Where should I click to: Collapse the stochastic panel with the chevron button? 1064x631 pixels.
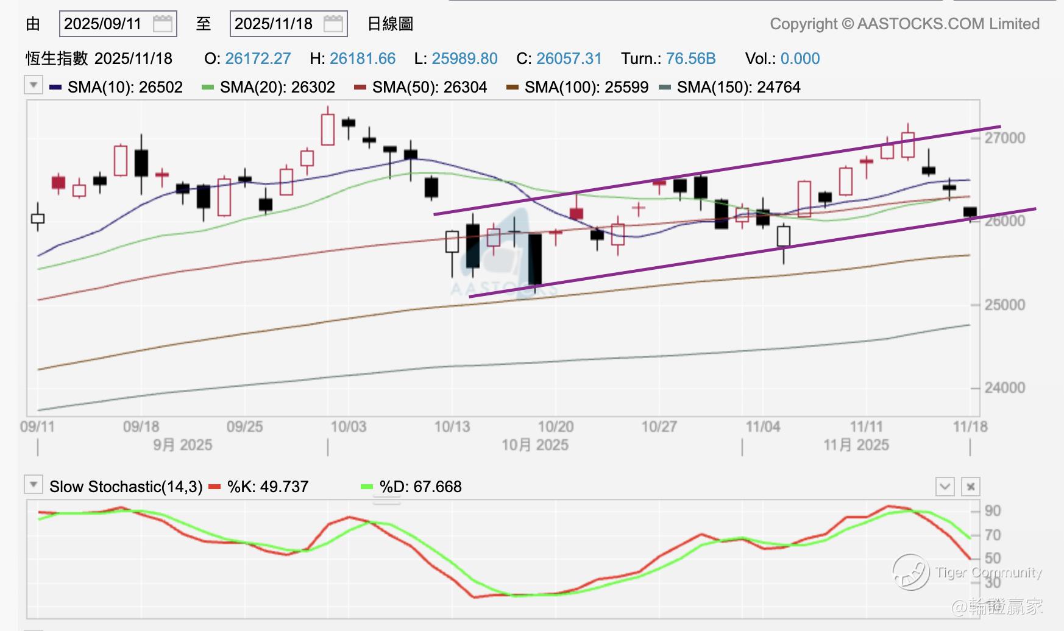pos(945,487)
